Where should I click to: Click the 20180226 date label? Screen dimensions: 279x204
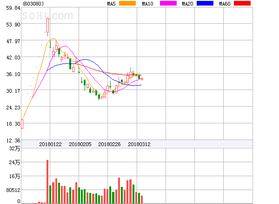click(109, 144)
